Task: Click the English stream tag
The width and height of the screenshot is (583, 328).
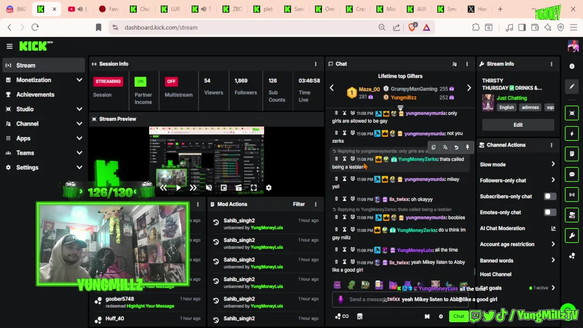Action: 506,108
